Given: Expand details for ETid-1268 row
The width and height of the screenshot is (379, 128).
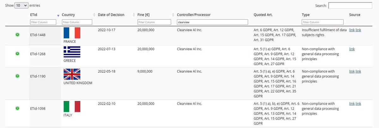Looking at the screenshot, I should point(18,54).
